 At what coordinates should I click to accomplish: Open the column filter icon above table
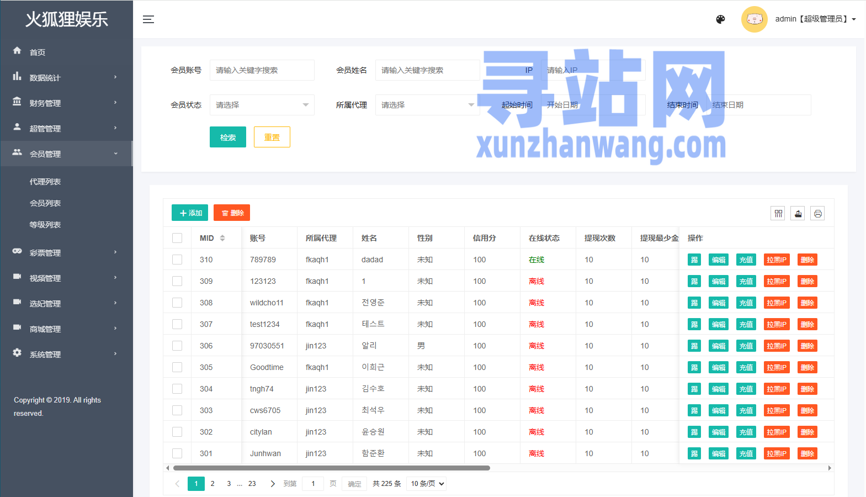click(778, 214)
